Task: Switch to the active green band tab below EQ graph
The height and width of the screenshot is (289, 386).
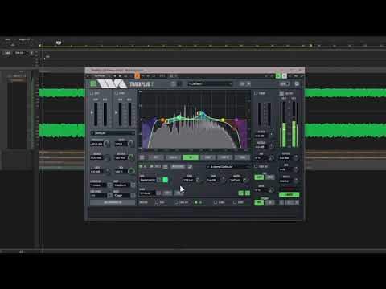Action: click(x=191, y=157)
